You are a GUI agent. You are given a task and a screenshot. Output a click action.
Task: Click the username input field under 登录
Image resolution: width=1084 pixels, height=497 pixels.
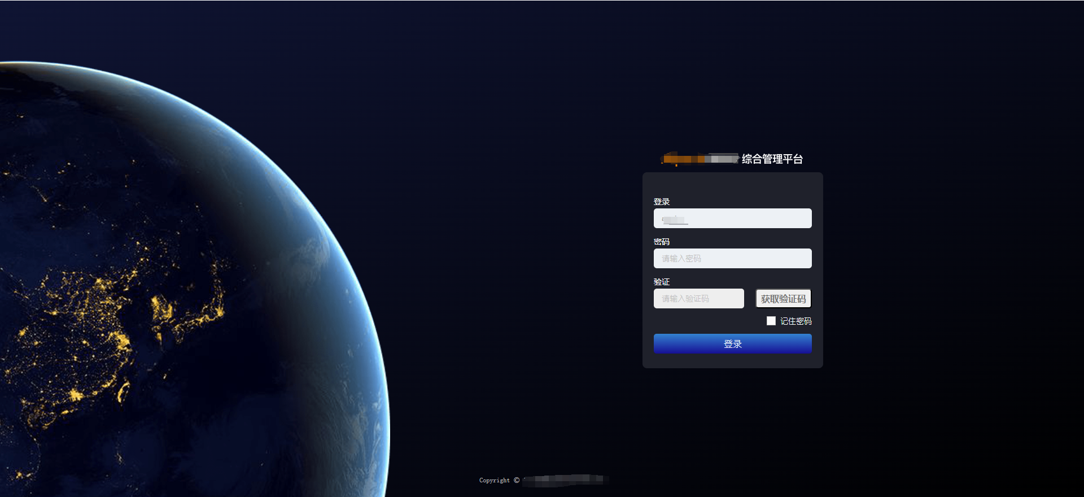[732, 219]
